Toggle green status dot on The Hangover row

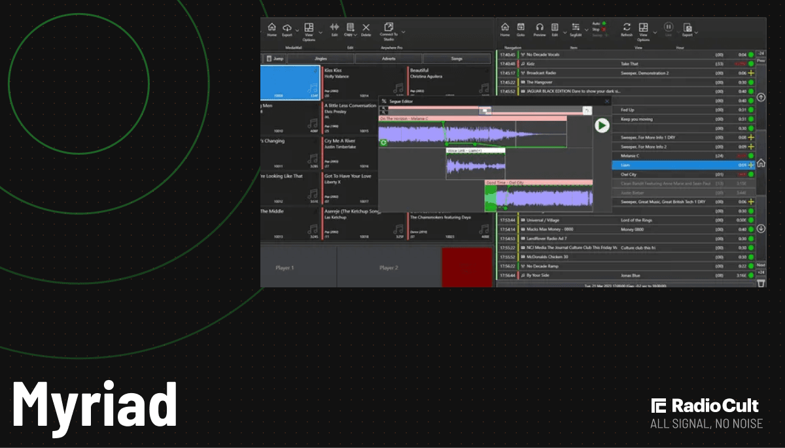coord(751,82)
